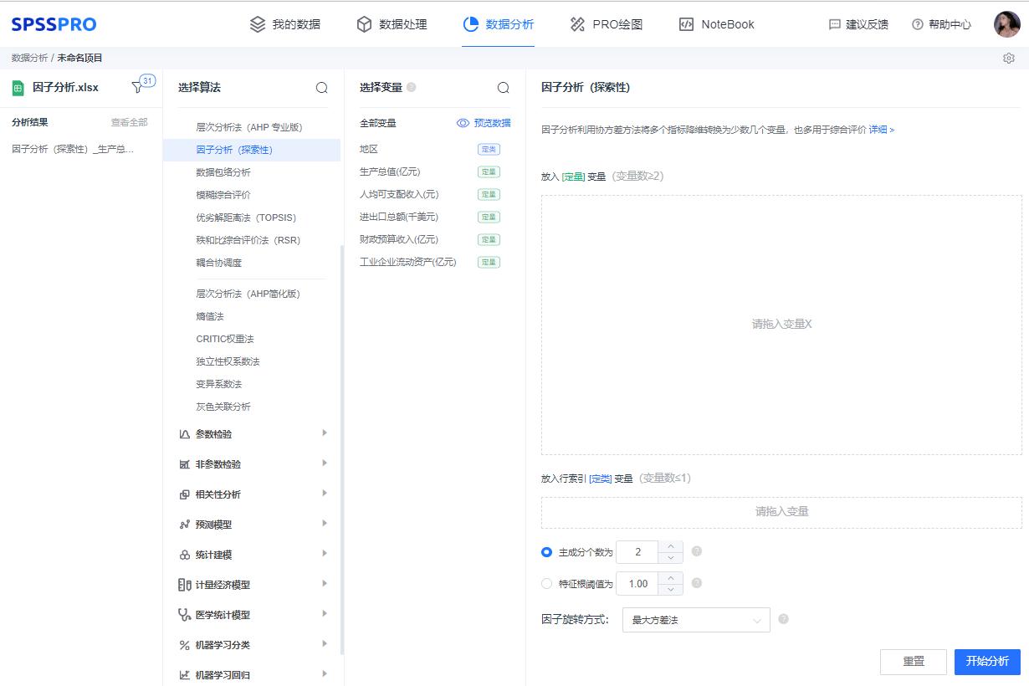Click the 开始分析 button

[x=987, y=662]
